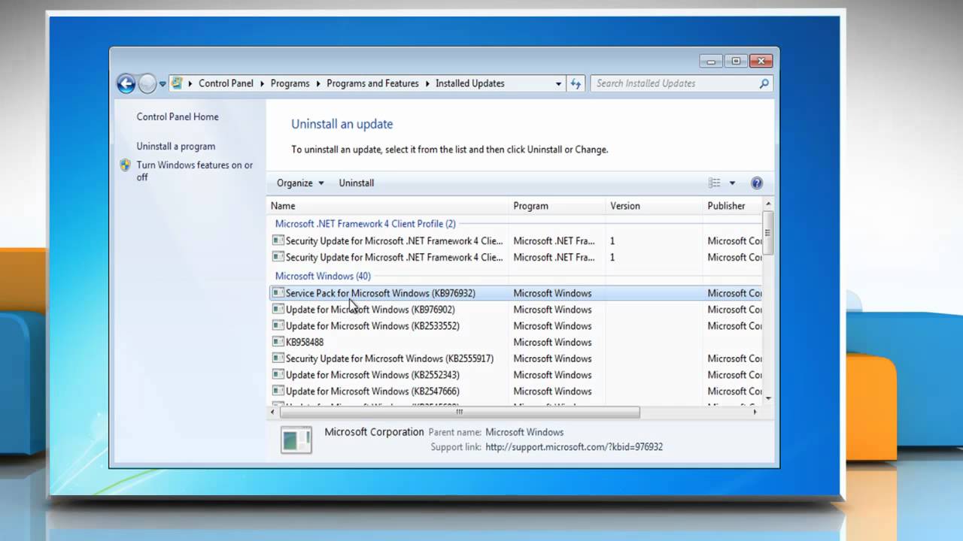Go back with the Back arrow button
The image size is (963, 541).
[x=126, y=83]
